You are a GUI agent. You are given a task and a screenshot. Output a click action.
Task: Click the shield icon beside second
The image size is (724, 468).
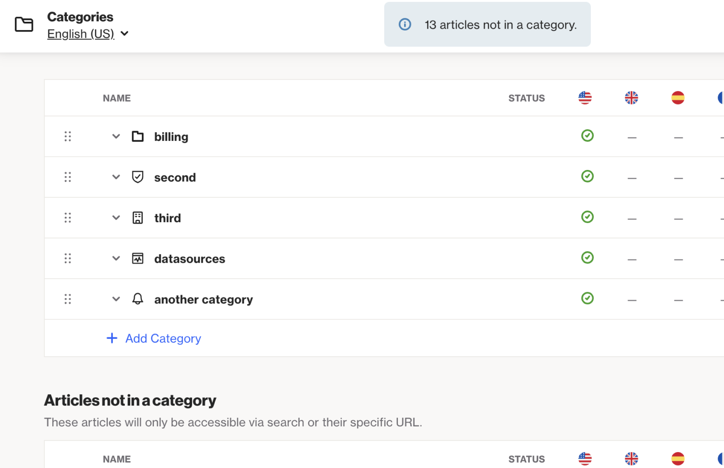click(138, 177)
